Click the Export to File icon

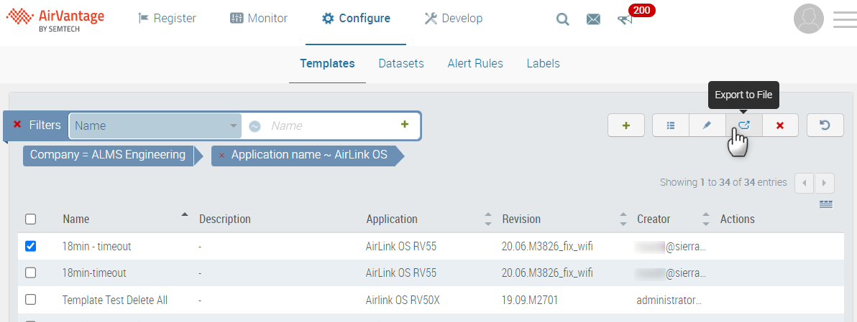pyautogui.click(x=743, y=126)
